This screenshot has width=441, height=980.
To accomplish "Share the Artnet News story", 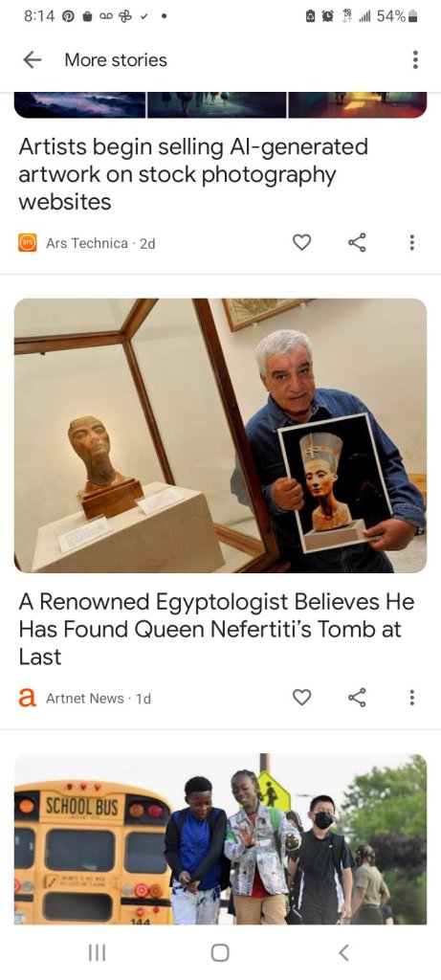I will (x=357, y=698).
